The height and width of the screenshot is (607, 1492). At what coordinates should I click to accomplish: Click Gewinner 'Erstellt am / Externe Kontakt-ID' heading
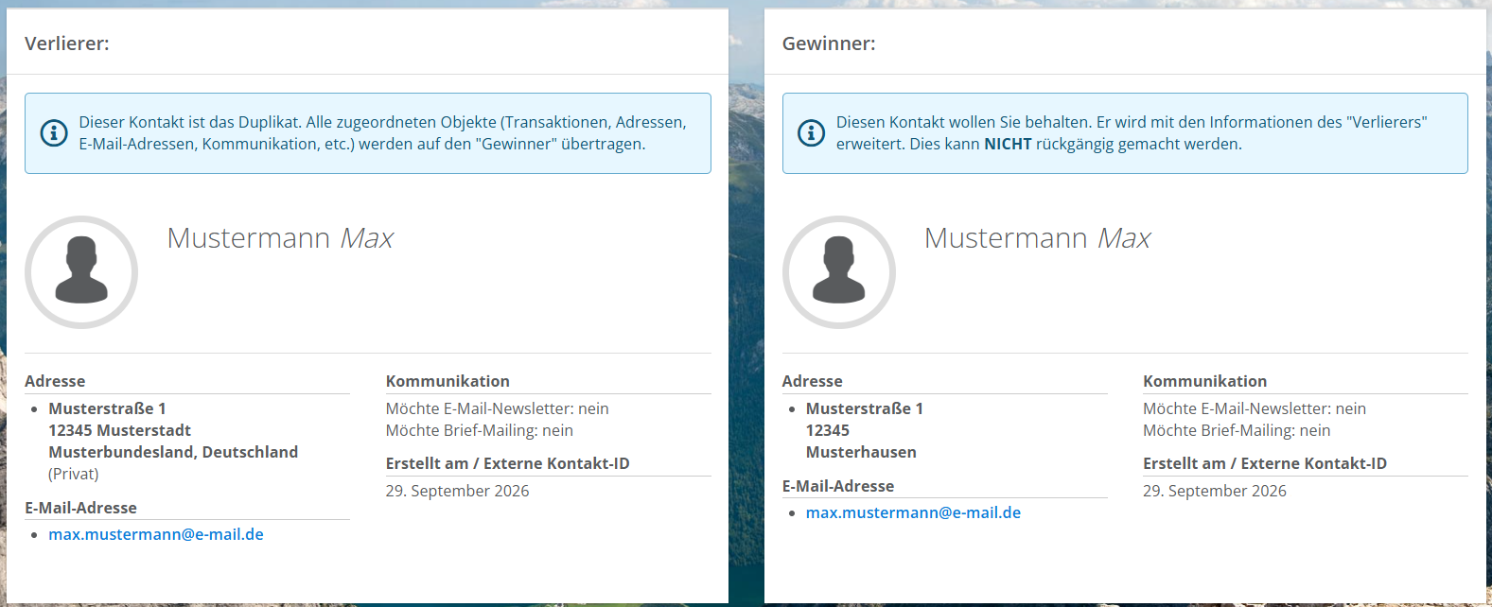point(1265,463)
